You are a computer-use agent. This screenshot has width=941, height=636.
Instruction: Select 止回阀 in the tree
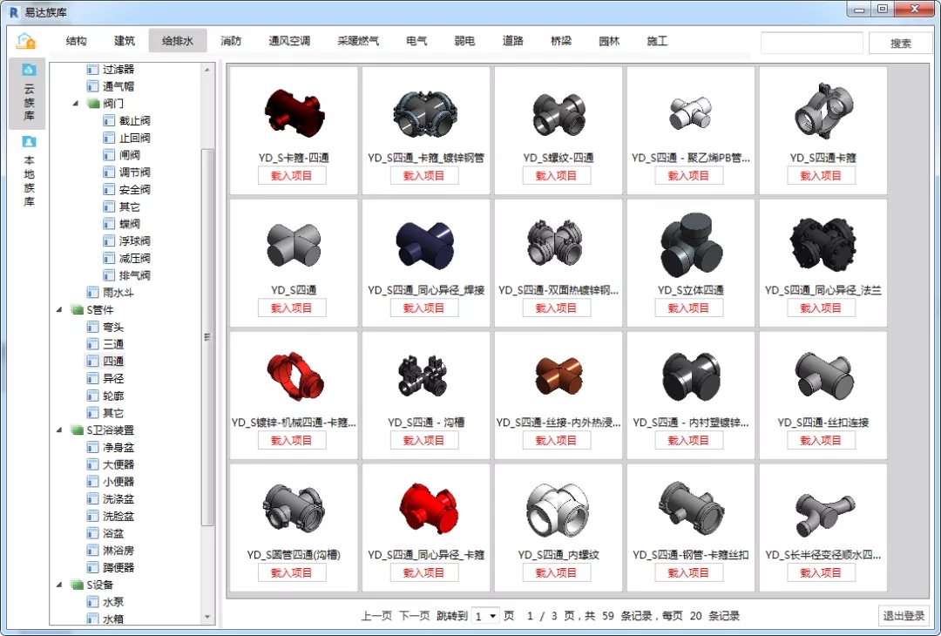(x=134, y=138)
